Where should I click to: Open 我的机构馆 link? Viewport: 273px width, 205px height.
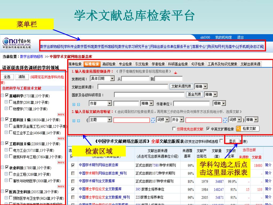223,37
